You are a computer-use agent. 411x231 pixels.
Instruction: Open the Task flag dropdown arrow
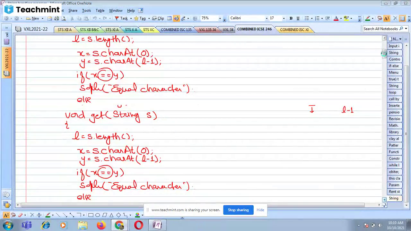[131, 18]
